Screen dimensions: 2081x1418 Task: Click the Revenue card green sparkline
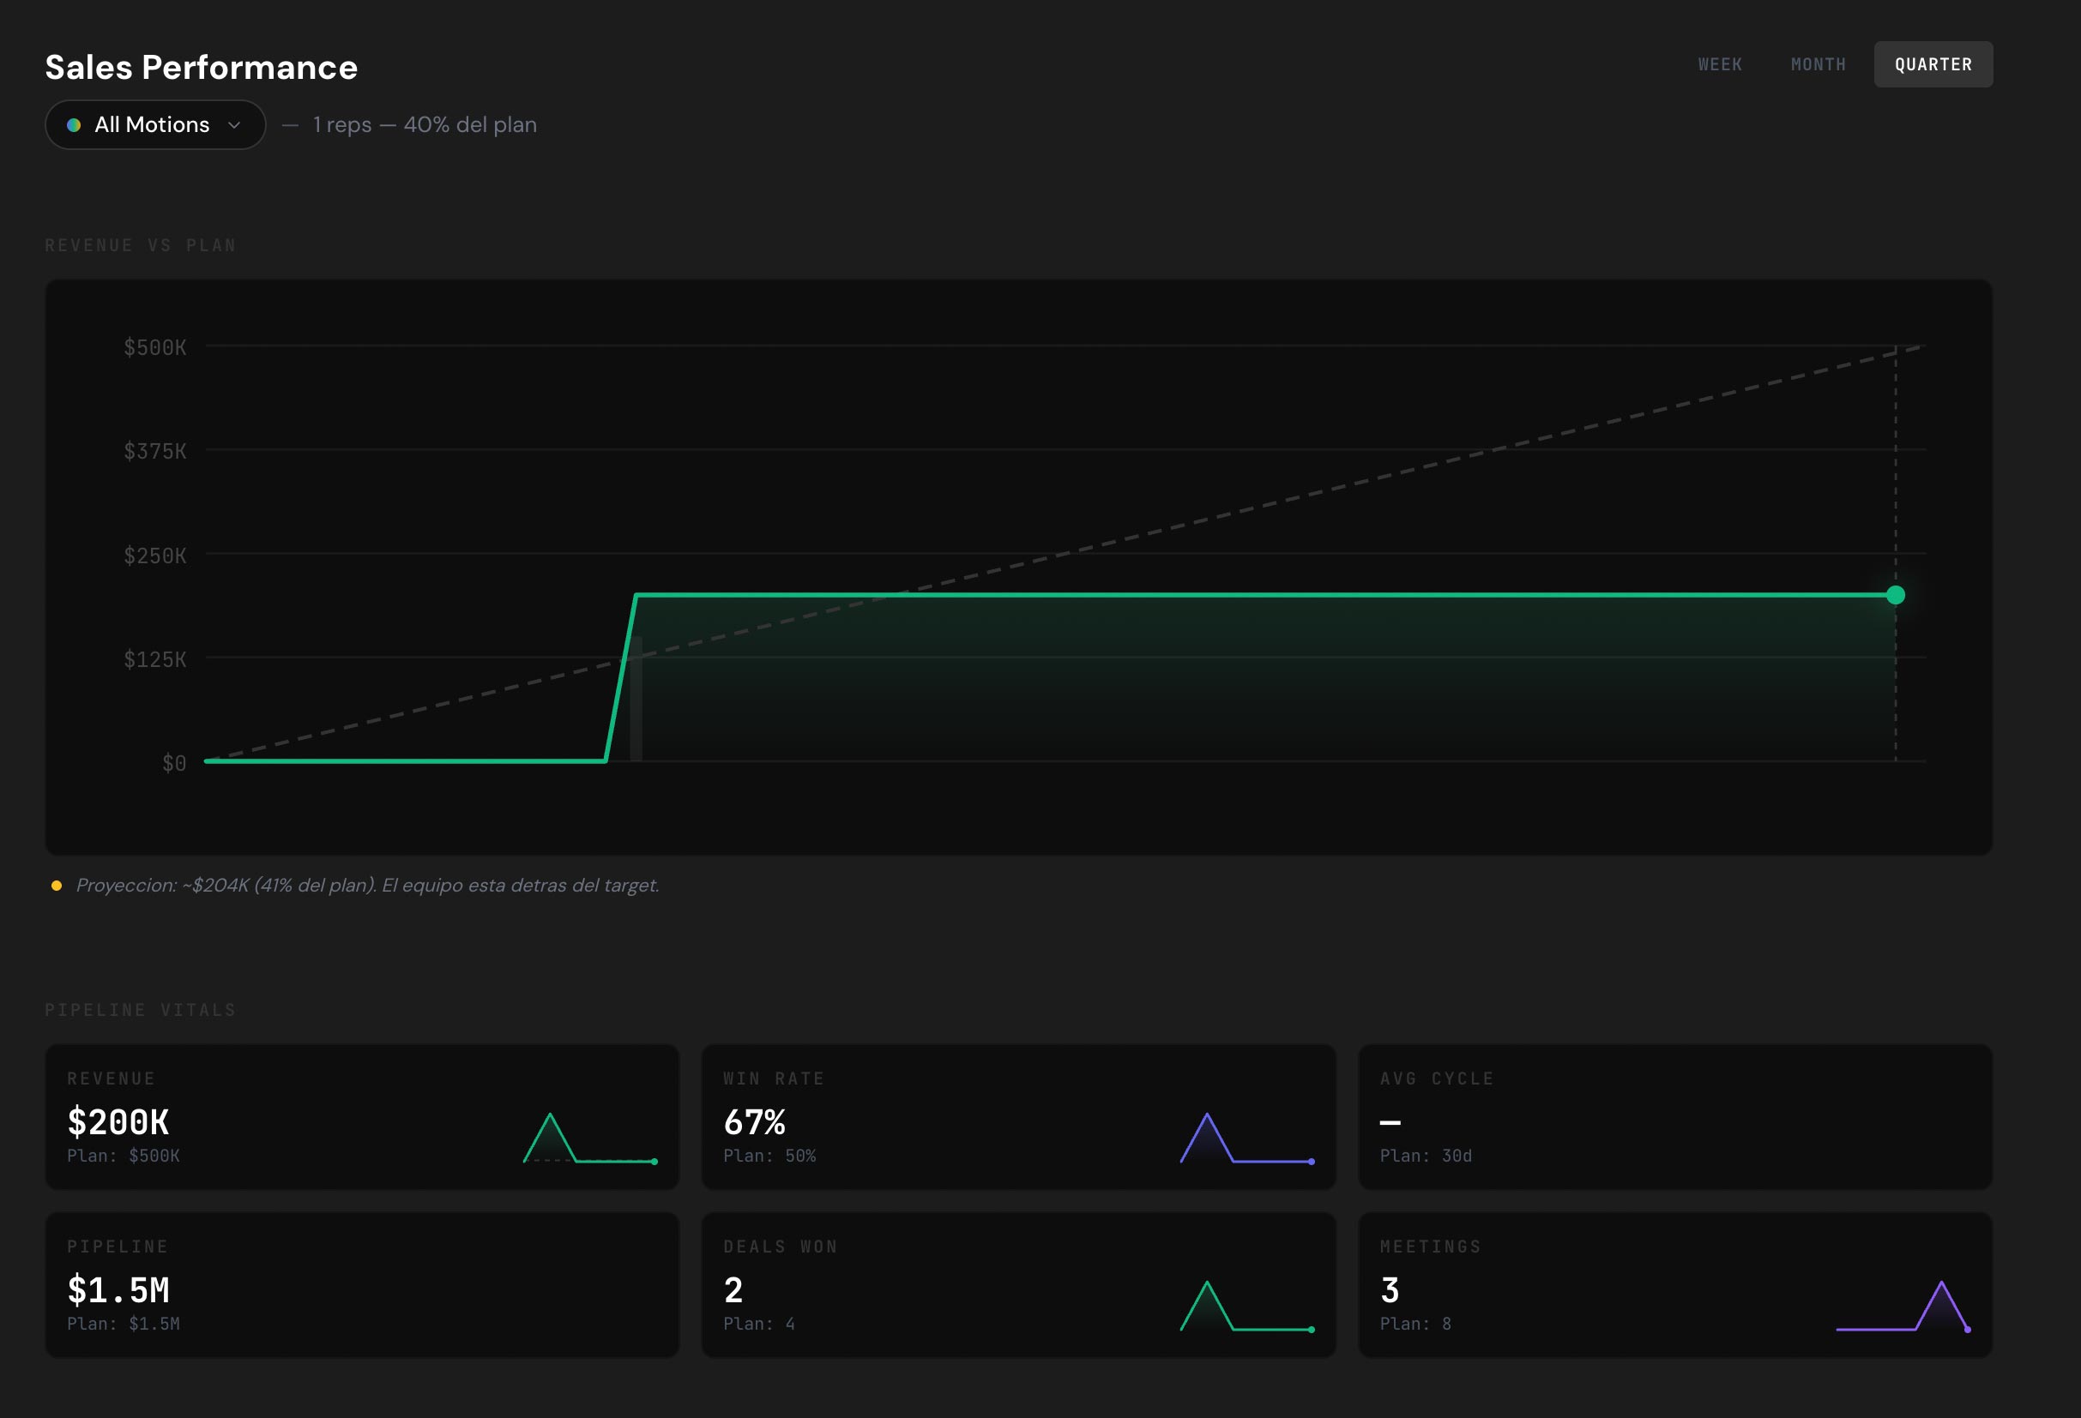click(x=591, y=1139)
